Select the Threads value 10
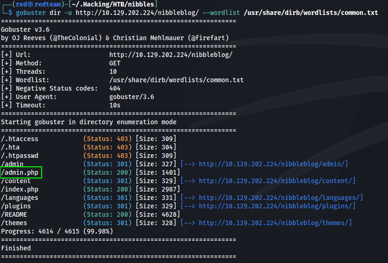 tap(113, 71)
